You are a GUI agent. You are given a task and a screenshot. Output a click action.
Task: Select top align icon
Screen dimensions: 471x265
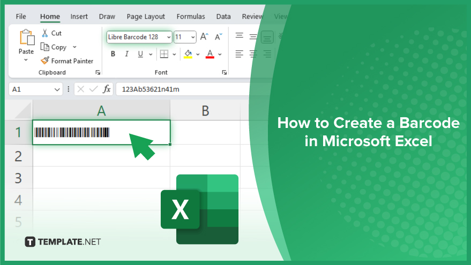240,36
